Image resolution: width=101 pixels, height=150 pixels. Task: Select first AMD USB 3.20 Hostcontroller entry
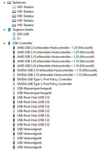click(56, 61)
